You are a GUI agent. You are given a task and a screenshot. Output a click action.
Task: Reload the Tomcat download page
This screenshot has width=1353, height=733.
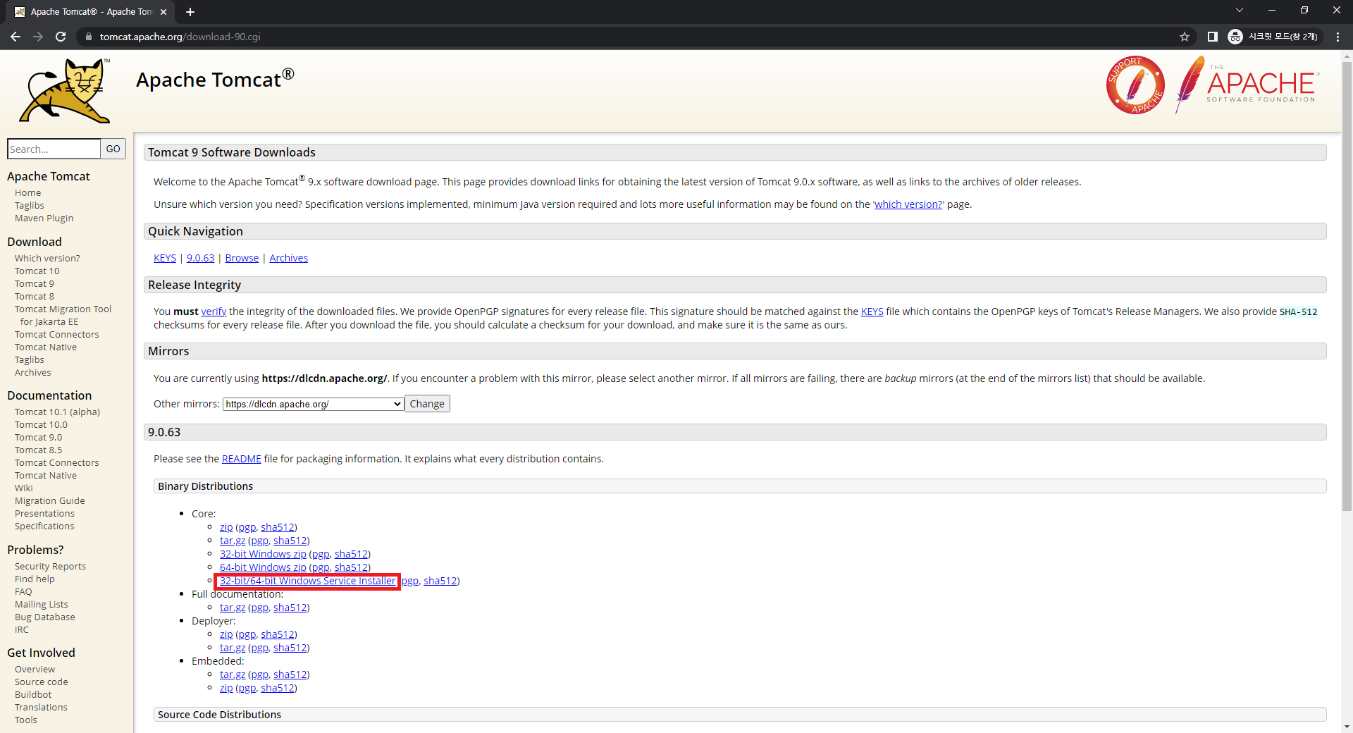pyautogui.click(x=61, y=37)
